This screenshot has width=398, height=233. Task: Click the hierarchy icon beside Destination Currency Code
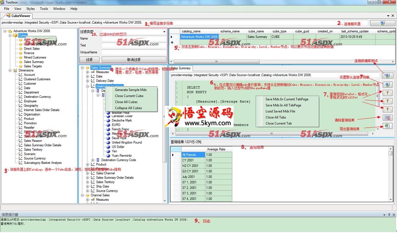pos(98,160)
